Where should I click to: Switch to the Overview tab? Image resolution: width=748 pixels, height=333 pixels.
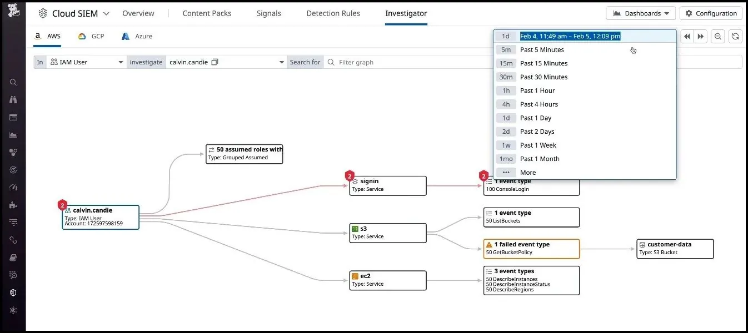(x=138, y=13)
